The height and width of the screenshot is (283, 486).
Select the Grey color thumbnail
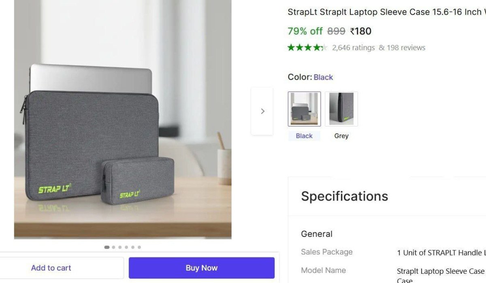(341, 109)
